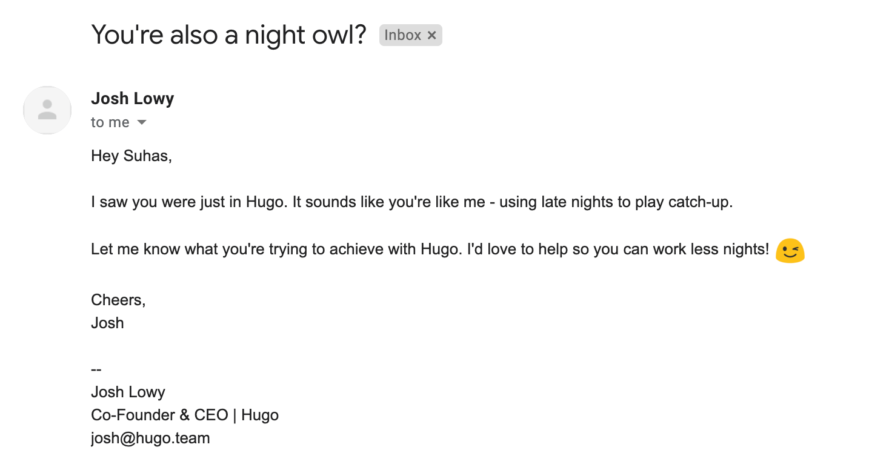The height and width of the screenshot is (476, 869).
Task: Remove the Inbox label with its X
Action: pyautogui.click(x=431, y=35)
